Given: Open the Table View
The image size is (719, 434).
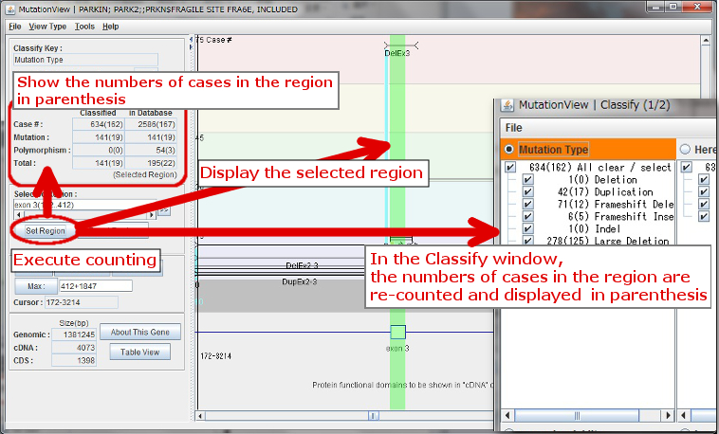Looking at the screenshot, I should (x=140, y=353).
